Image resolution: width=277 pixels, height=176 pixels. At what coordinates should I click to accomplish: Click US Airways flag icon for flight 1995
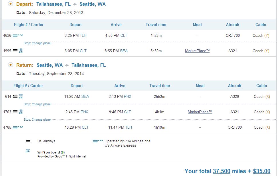[x=15, y=51]
